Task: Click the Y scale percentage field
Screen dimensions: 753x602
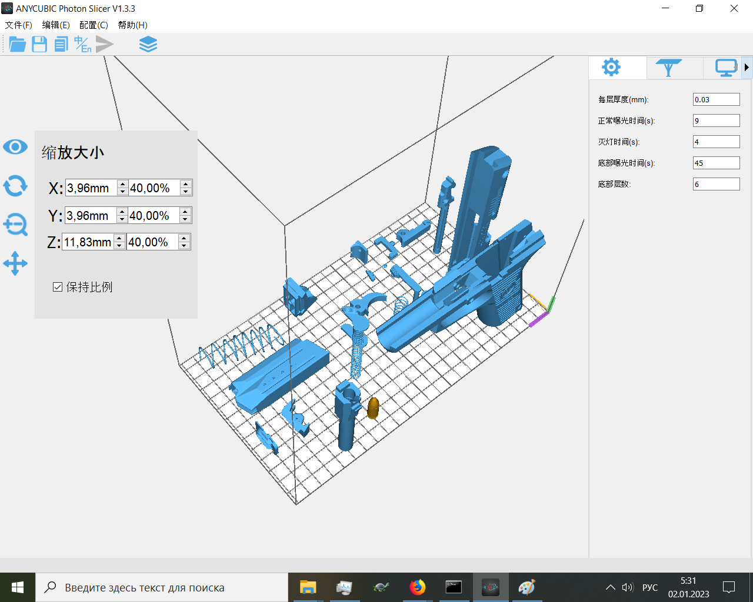Action: pyautogui.click(x=154, y=216)
